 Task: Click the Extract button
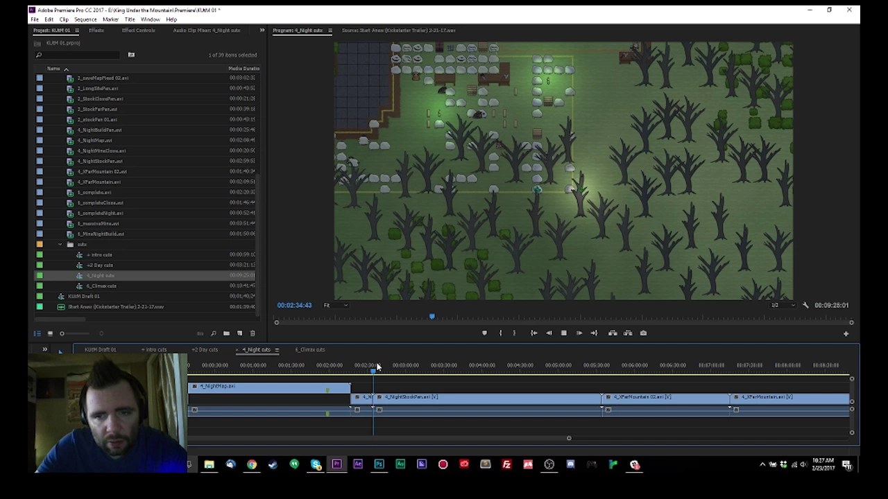628,333
